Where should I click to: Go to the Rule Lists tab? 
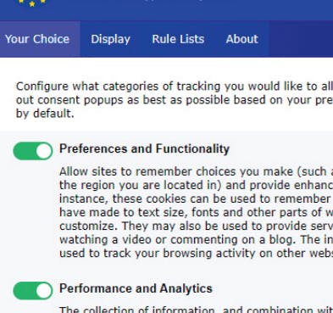click(x=178, y=39)
